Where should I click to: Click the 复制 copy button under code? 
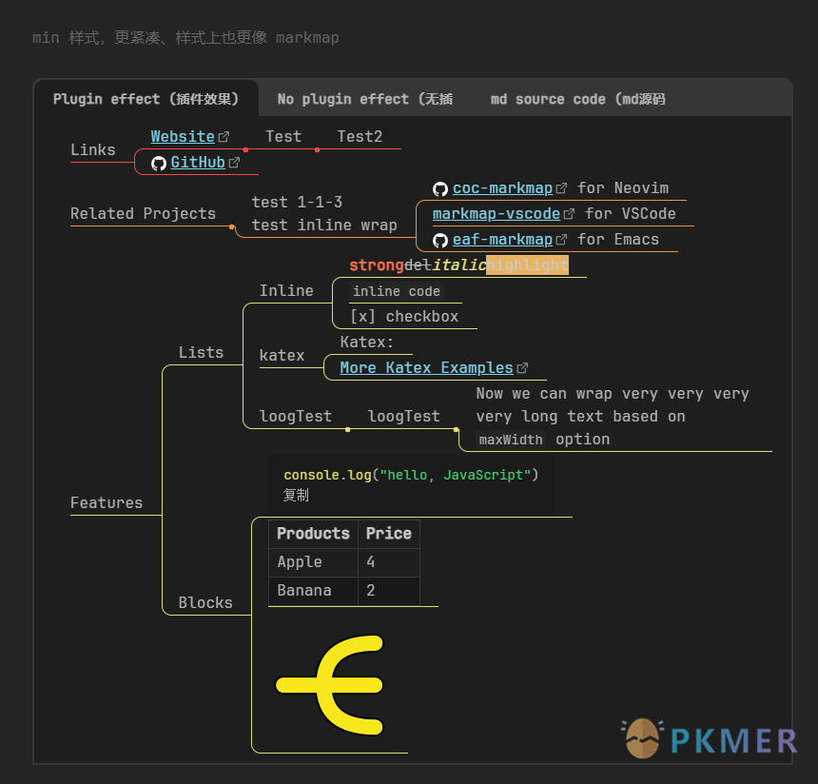(296, 495)
